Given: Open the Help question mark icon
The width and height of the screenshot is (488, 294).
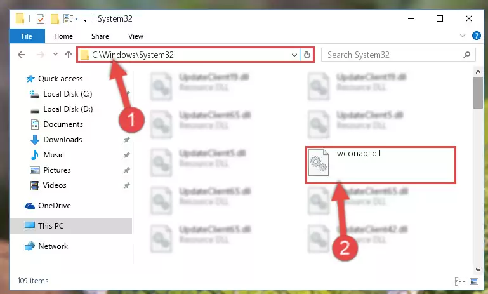Looking at the screenshot, I should click(x=476, y=36).
